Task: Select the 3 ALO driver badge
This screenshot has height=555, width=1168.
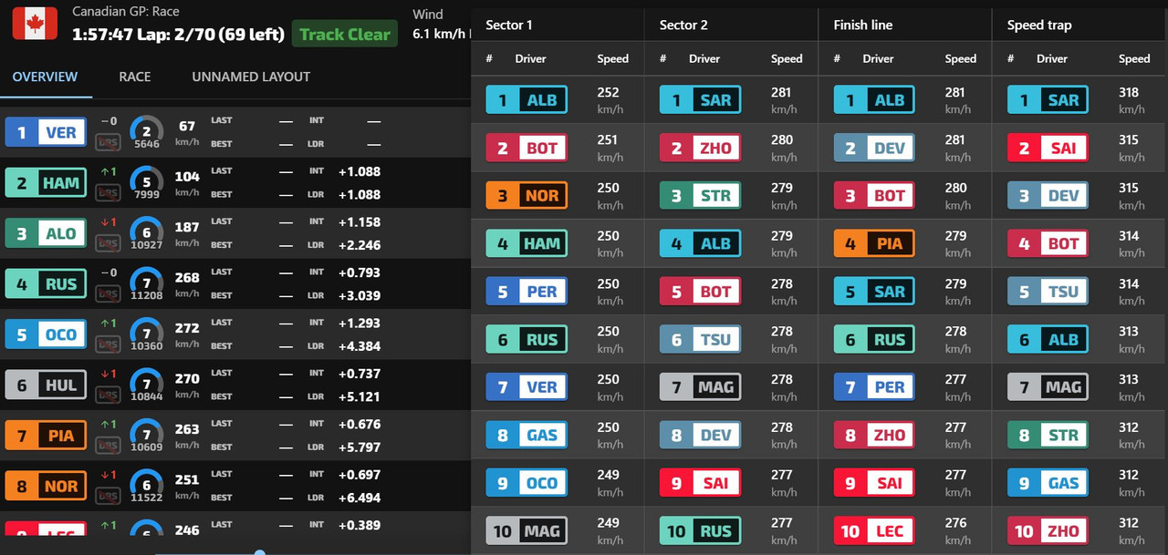Action: coord(46,233)
